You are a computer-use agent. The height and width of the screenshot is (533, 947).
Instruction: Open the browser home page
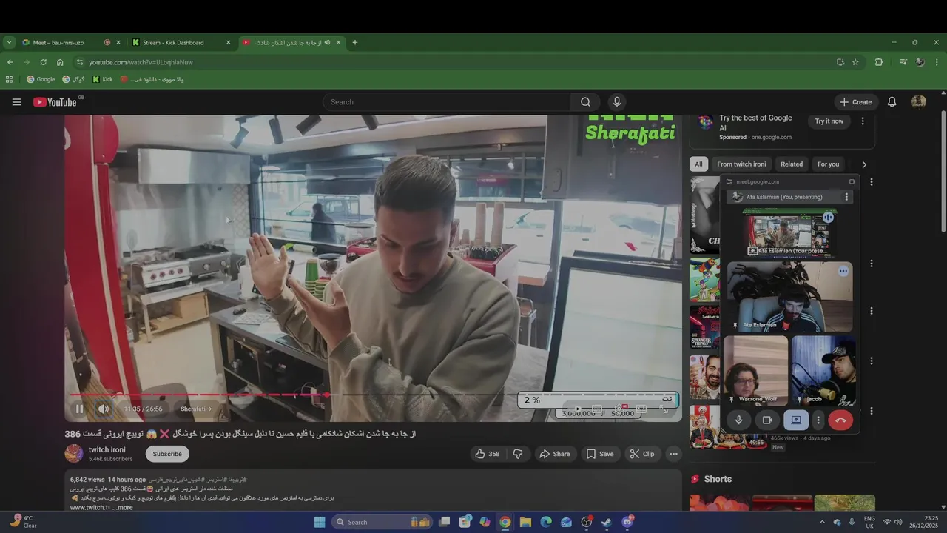pyautogui.click(x=60, y=62)
